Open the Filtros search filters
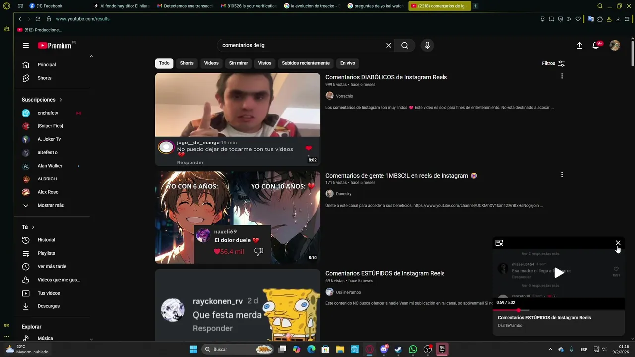 tap(553, 63)
